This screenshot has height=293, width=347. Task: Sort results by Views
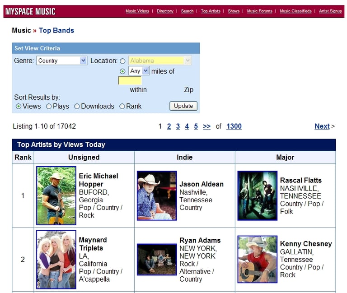(19, 107)
